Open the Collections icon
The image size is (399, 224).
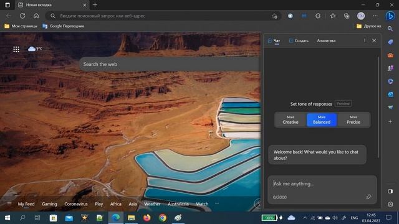click(x=347, y=16)
